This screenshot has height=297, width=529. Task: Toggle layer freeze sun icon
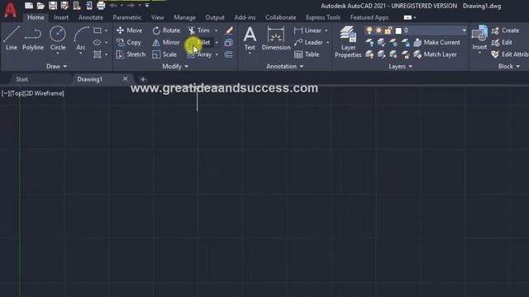tap(379, 31)
